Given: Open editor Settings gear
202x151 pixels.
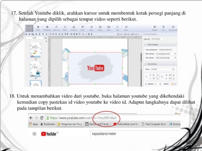Looking at the screenshot, I should (154, 28).
